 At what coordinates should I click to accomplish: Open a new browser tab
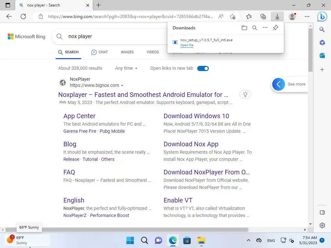pos(98,5)
